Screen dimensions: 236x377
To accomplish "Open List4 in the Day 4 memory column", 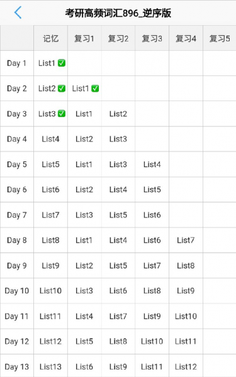I will pos(50,139).
